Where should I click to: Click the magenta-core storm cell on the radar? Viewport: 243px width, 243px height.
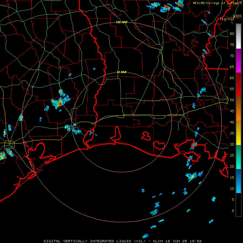click(x=60, y=103)
